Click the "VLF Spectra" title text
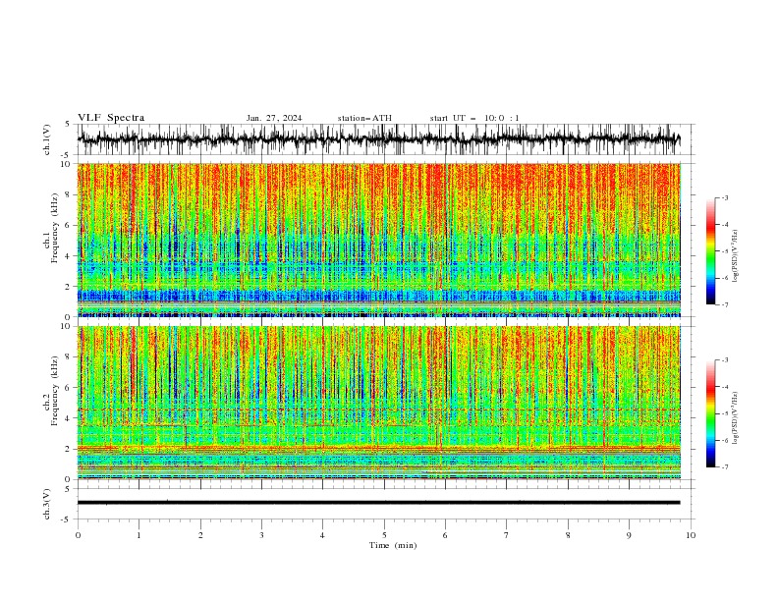 pyautogui.click(x=111, y=118)
